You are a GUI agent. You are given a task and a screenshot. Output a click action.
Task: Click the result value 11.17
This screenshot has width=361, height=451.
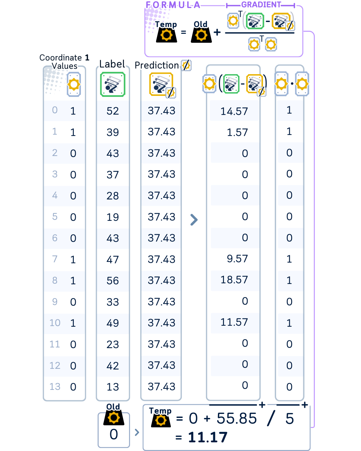(x=208, y=437)
